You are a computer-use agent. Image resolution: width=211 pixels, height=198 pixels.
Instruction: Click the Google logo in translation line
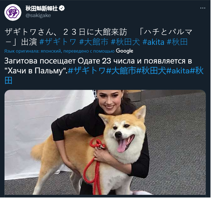pos(125,51)
